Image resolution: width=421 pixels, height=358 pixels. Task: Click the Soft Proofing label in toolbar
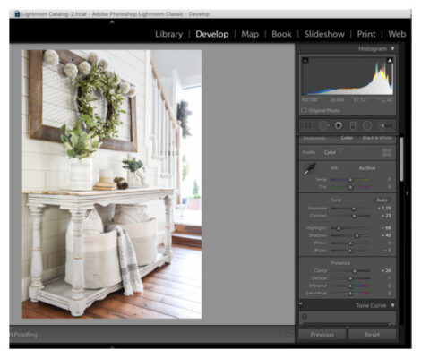(x=24, y=335)
